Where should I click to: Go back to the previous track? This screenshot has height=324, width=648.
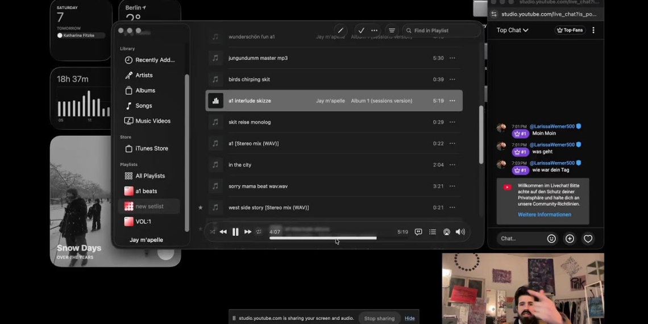[x=223, y=232]
